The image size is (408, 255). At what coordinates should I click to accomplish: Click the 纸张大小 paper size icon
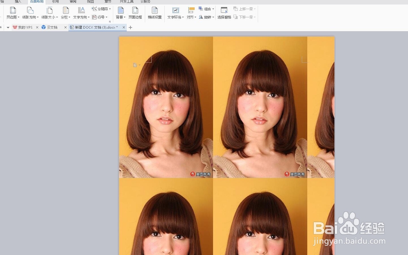49,11
